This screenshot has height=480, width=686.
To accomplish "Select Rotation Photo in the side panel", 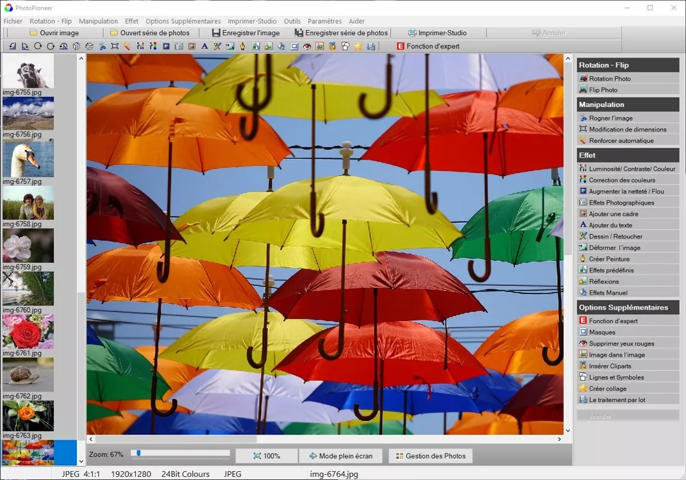I will click(x=609, y=79).
